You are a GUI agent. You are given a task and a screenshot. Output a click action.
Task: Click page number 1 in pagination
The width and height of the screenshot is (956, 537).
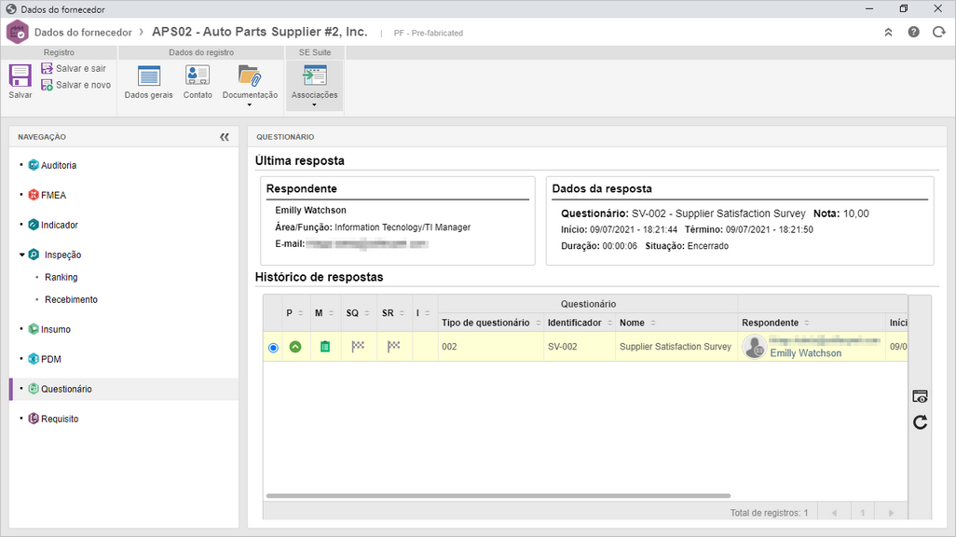863,513
